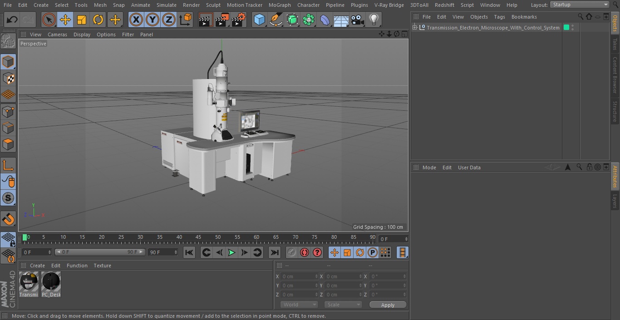
Task: Open Object Manager Tags menu
Action: click(499, 17)
